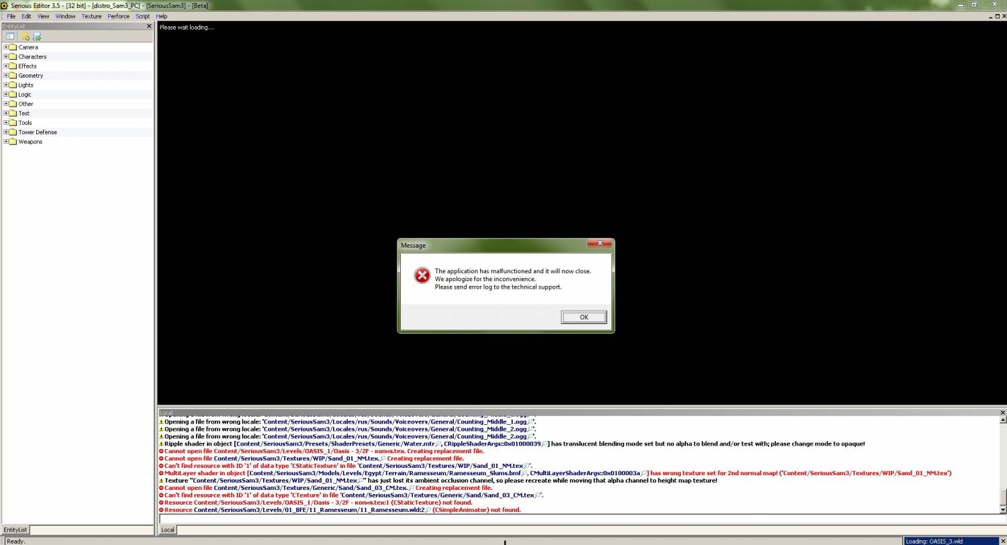Select the Lights tree item label
1007x545 pixels.
(x=26, y=85)
